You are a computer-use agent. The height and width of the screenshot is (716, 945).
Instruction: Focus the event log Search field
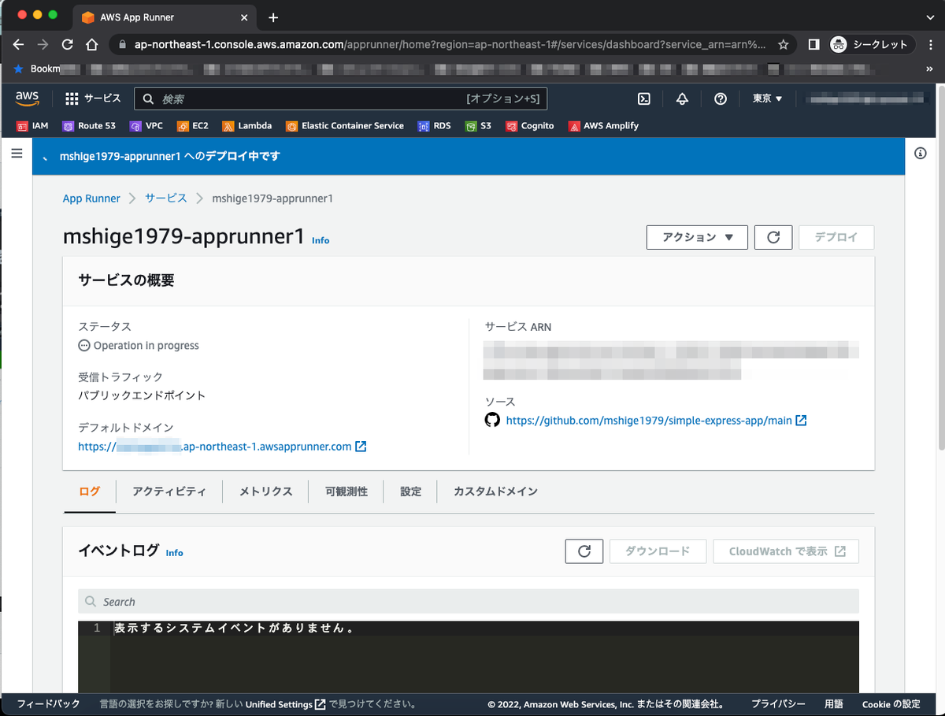point(469,602)
